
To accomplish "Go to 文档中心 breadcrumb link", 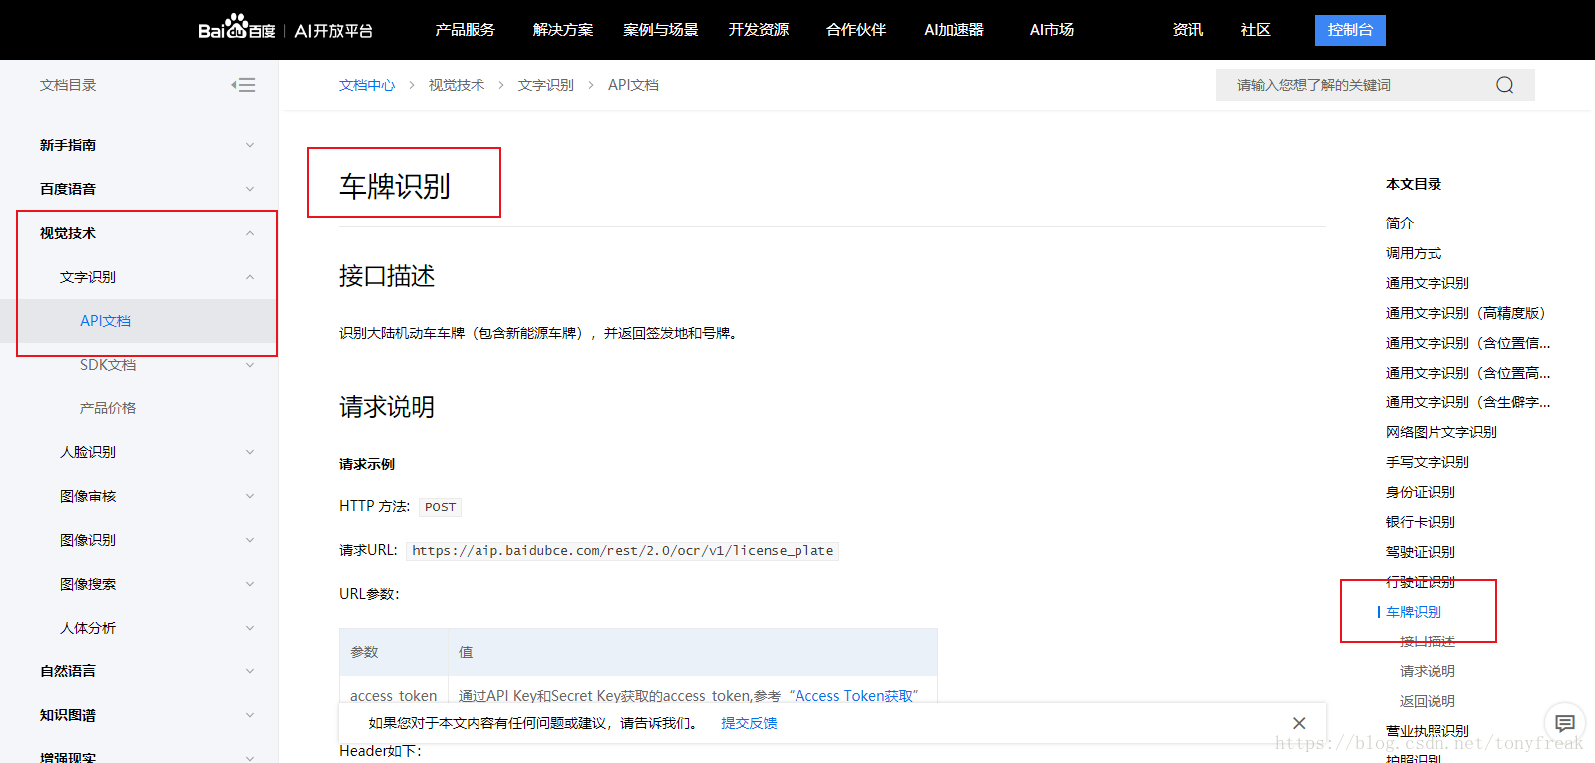I will tap(367, 85).
